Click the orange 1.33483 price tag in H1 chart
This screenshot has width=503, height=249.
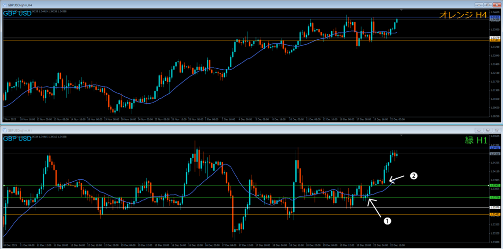494,215
